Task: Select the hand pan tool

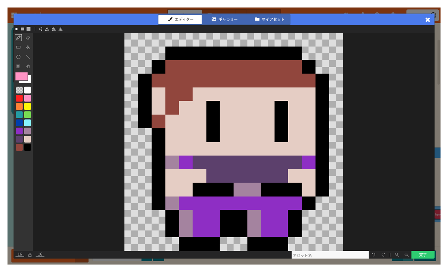Action: click(28, 66)
